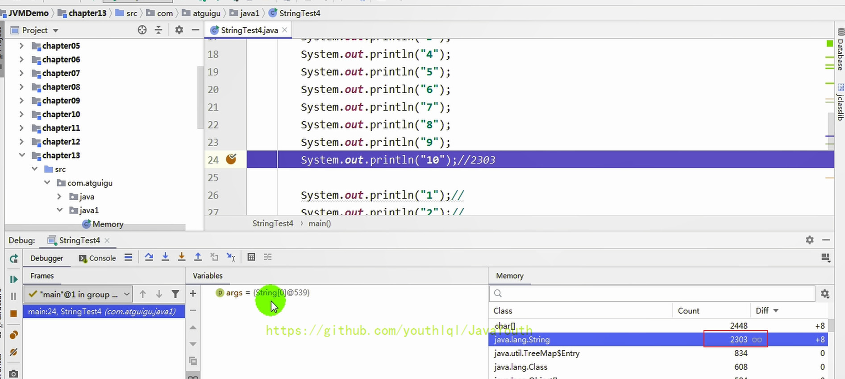The image size is (845, 379).
Task: Resume program with the green play icon
Action: point(13,279)
